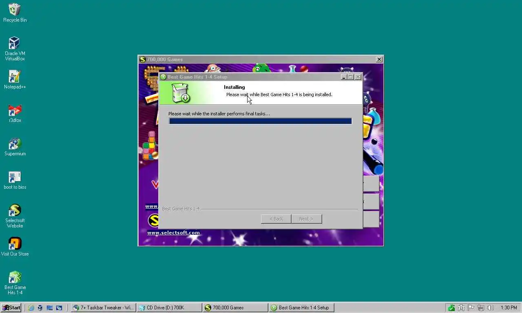
Task: Click the www.selectsoft.com link in 700,000 Games
Action: [173, 233]
